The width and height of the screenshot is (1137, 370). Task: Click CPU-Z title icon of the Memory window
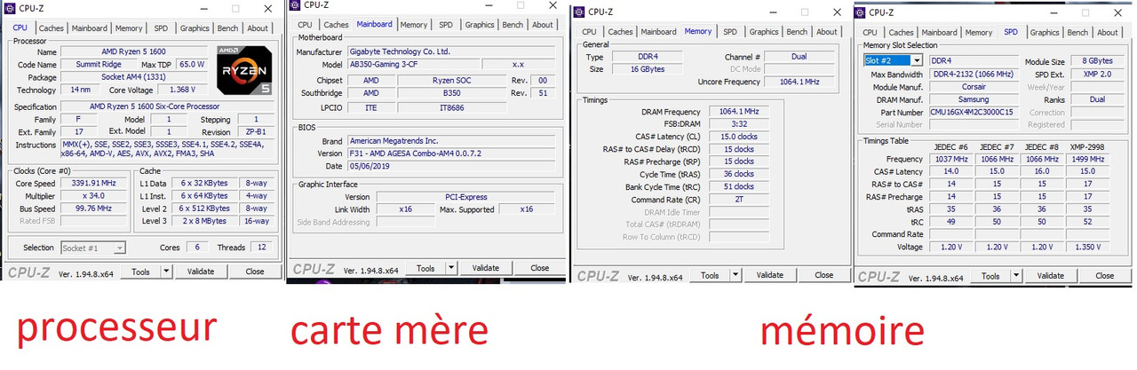[579, 12]
